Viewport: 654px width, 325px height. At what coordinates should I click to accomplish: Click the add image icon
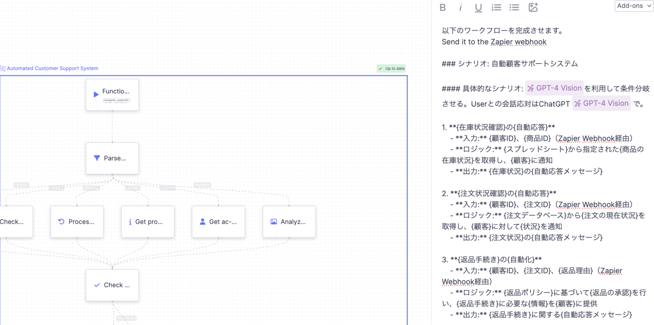click(x=533, y=7)
